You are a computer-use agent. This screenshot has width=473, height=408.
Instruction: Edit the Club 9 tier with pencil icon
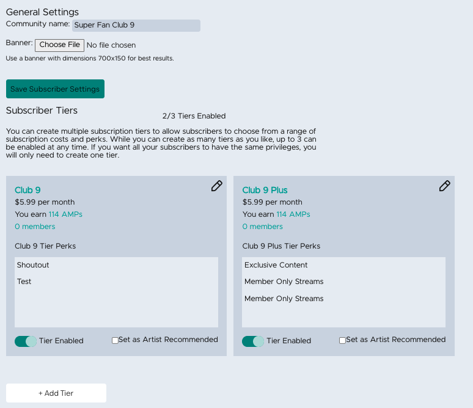(216, 186)
